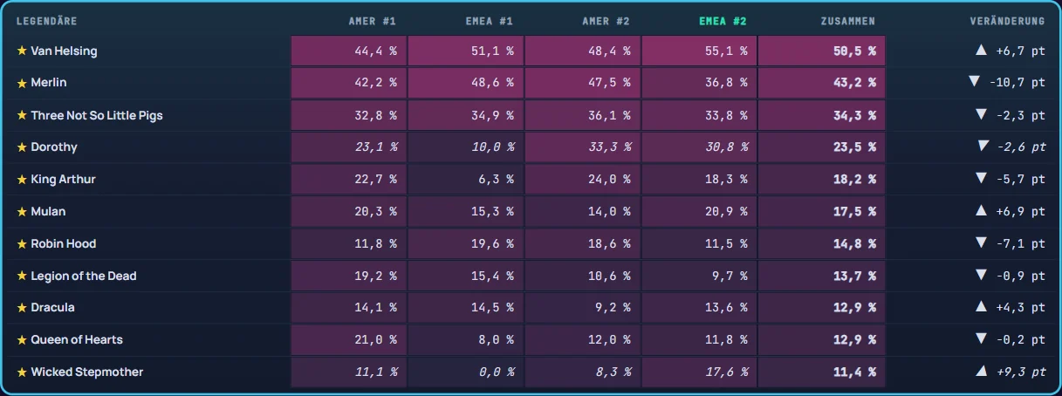Click the up arrow in Van Helsing's change
Screen dimensions: 1062x396
click(981, 51)
